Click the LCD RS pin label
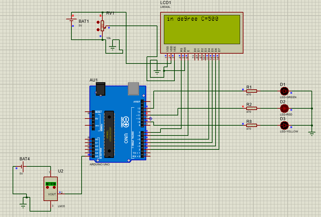321x217 pixels. pos(181,50)
